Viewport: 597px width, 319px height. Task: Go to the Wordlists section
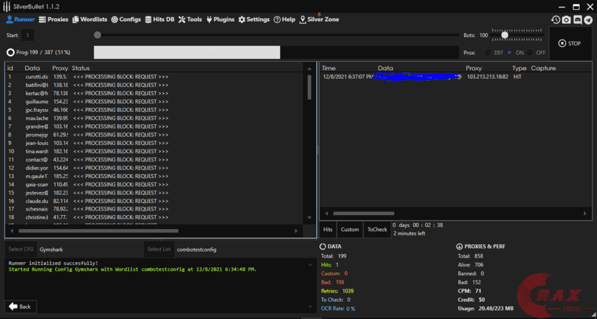(x=90, y=19)
